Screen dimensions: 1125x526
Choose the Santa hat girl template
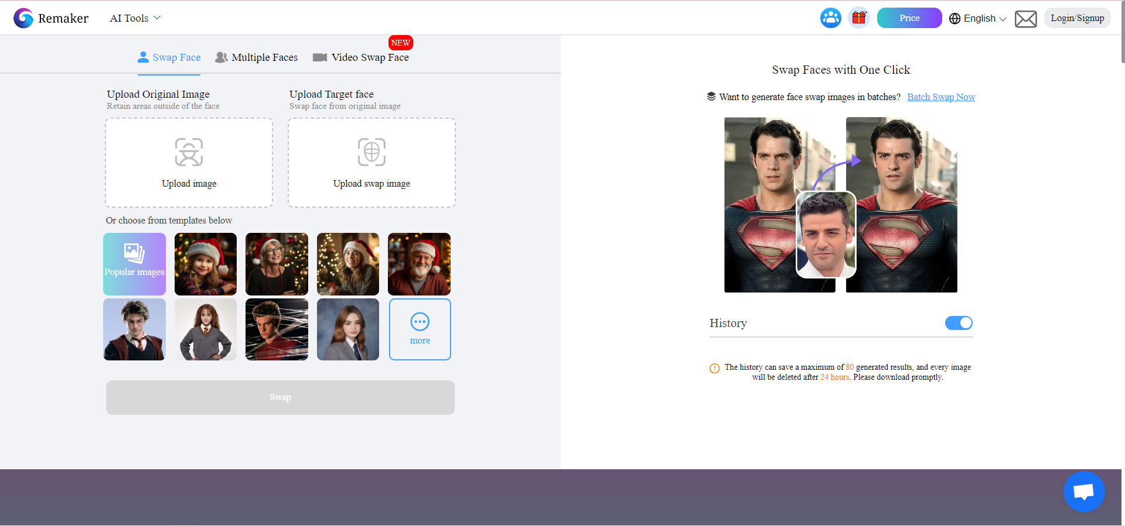tap(205, 264)
